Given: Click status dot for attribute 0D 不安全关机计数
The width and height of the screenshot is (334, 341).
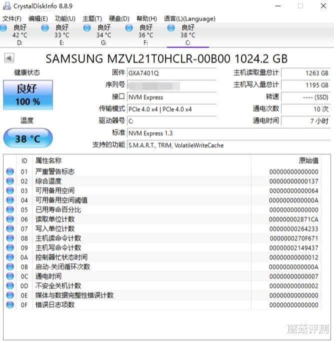Looking at the screenshot, I should pos(10,286).
